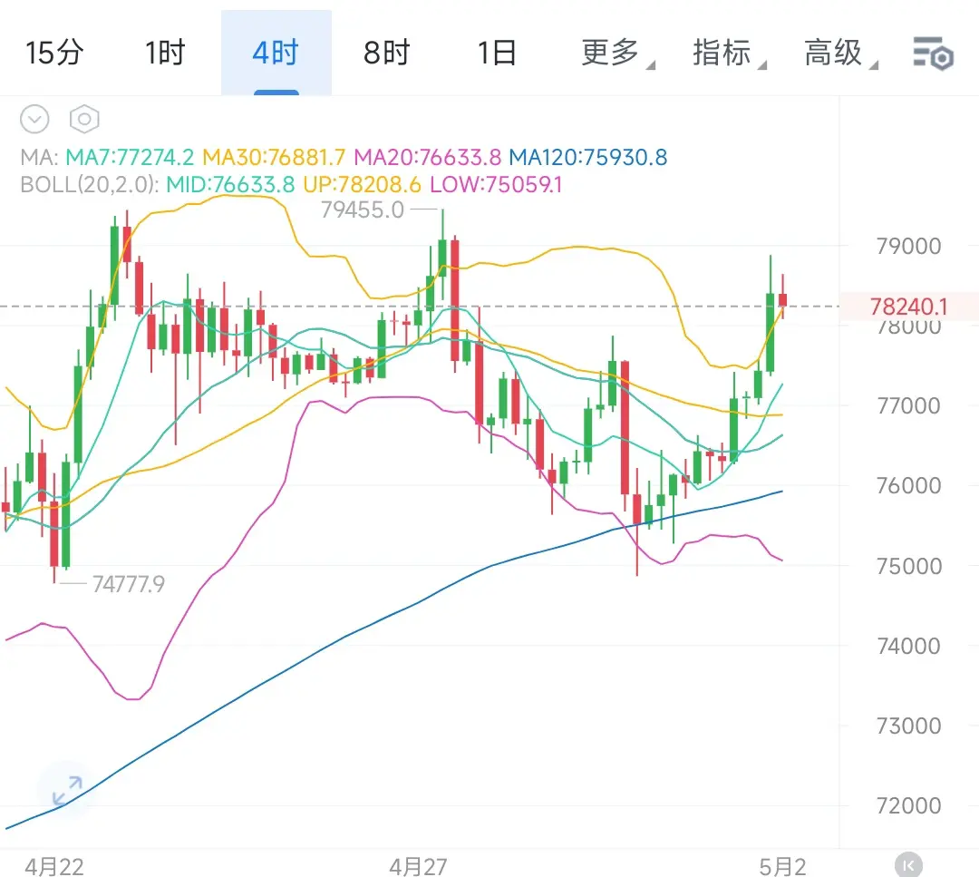The height and width of the screenshot is (877, 979).
Task: Open the 指标 indicators dropdown
Action: (x=729, y=53)
